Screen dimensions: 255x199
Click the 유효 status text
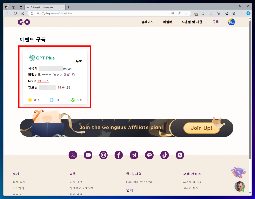[79, 61]
